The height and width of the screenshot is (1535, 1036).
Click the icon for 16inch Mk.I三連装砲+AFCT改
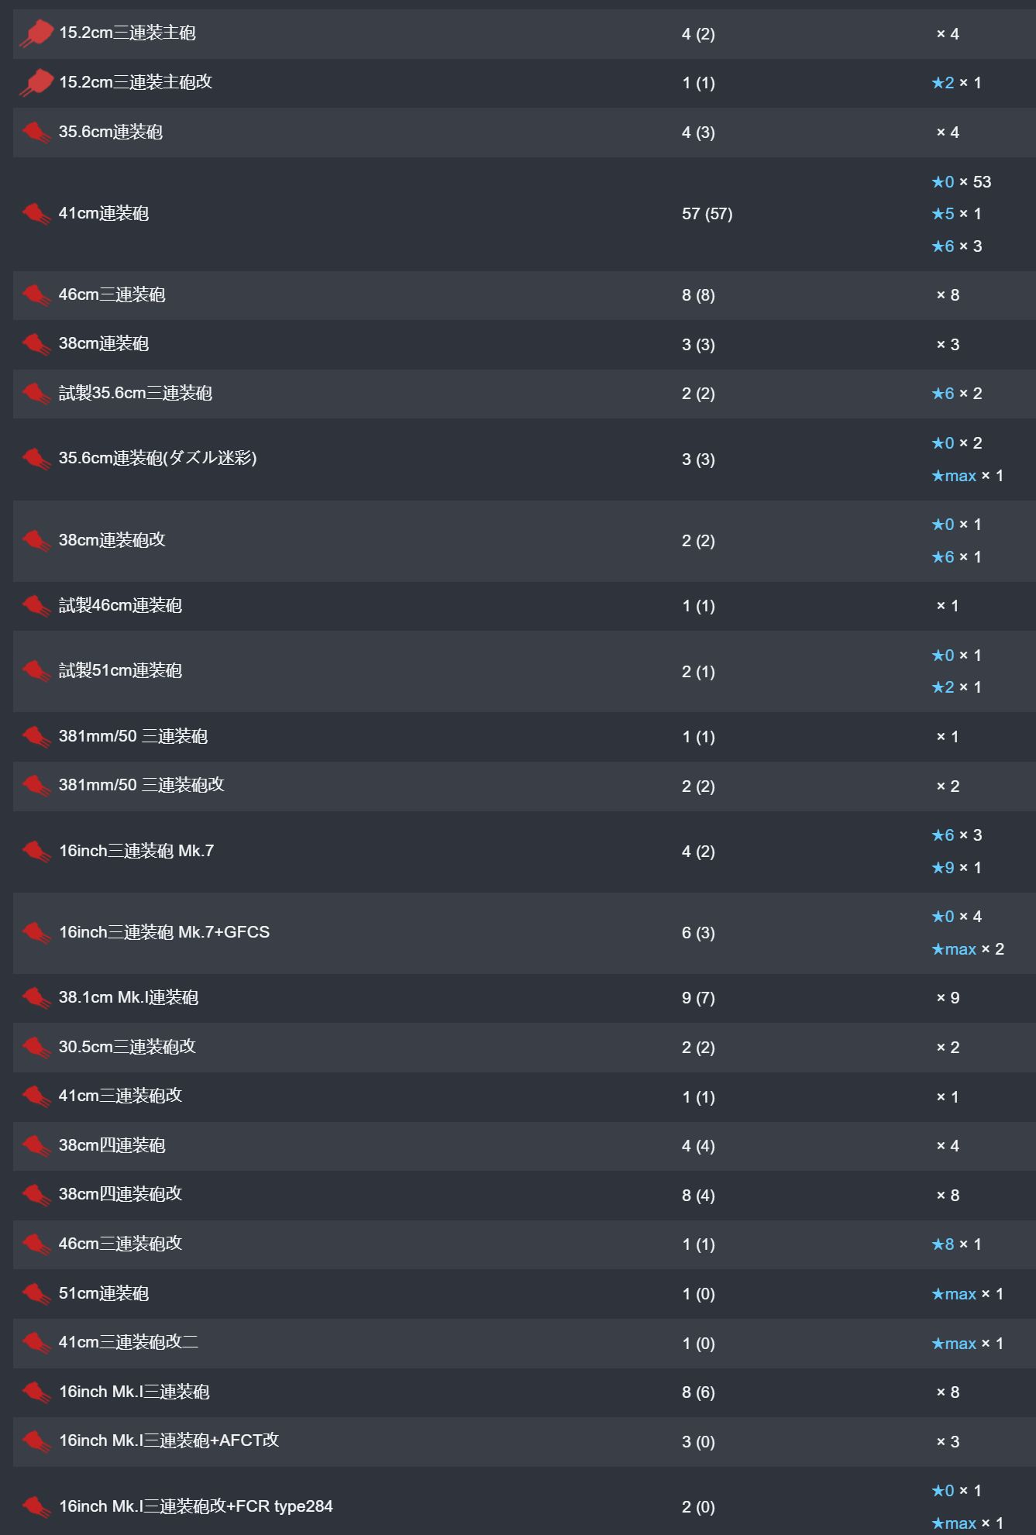click(x=36, y=1440)
